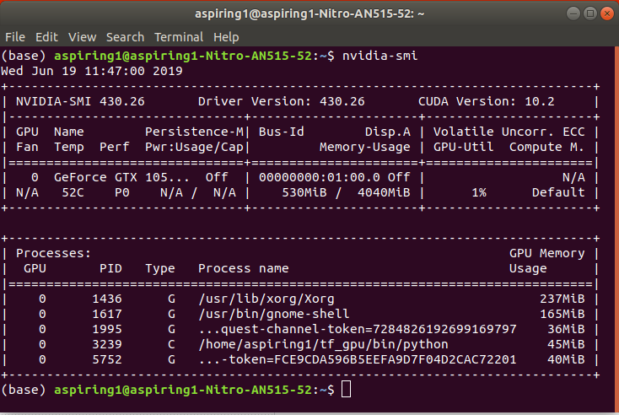
Task: Click GPU utilization 1%
Action: tap(479, 192)
